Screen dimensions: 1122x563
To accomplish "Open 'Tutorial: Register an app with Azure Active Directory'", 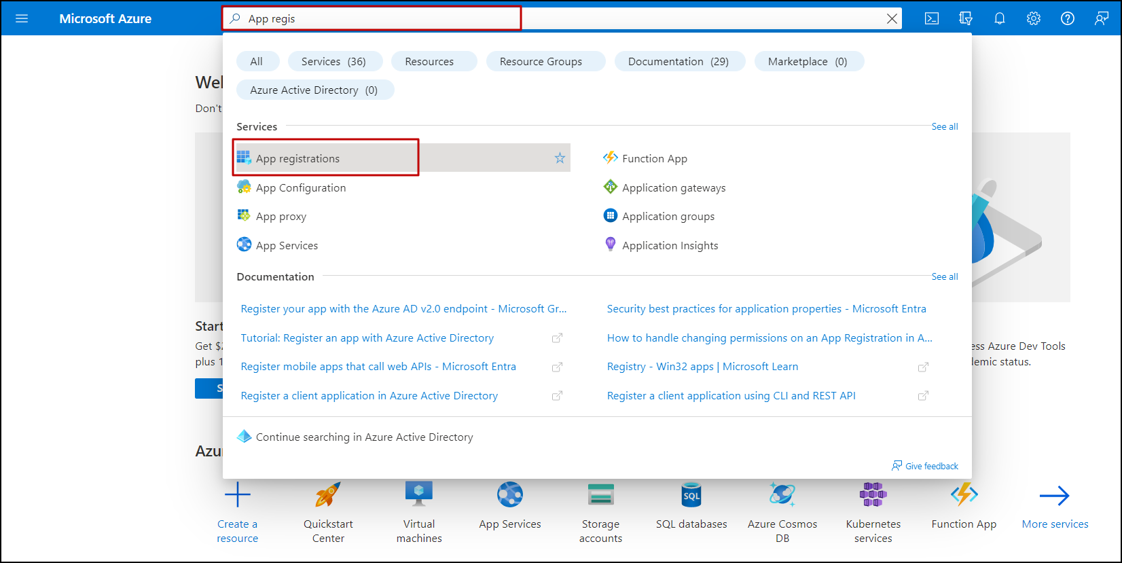I will coord(367,338).
